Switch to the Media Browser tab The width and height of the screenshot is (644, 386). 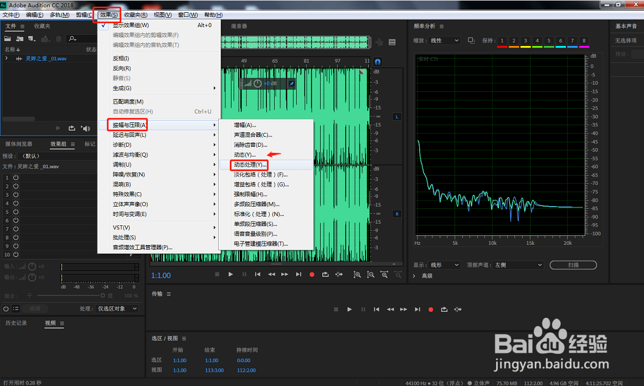pyautogui.click(x=18, y=144)
